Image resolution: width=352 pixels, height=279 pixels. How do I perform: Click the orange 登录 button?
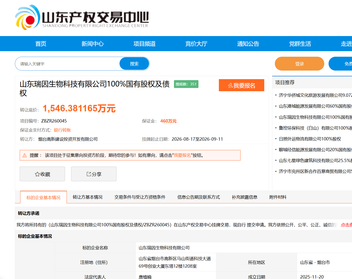pyautogui.click(x=300, y=64)
